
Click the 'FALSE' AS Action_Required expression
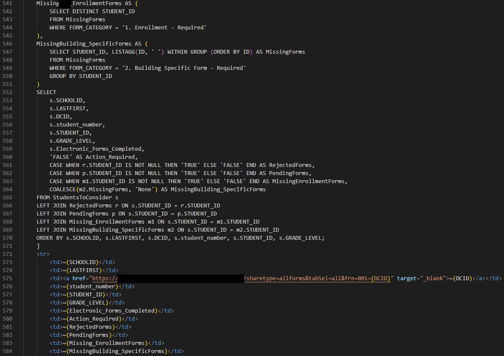[x=93, y=157]
